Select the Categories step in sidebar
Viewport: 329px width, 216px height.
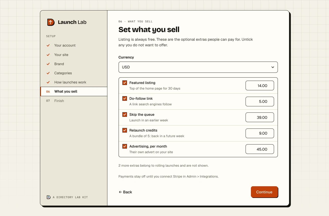click(x=74, y=73)
